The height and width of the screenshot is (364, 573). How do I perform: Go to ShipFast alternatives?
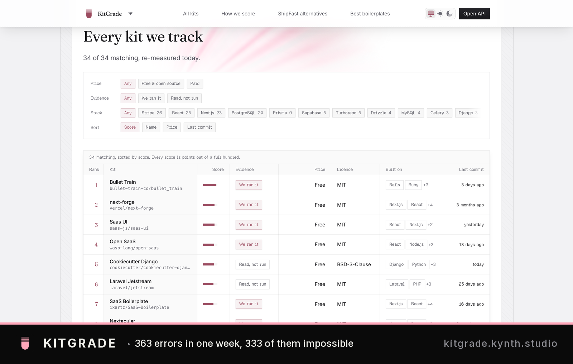(x=303, y=14)
